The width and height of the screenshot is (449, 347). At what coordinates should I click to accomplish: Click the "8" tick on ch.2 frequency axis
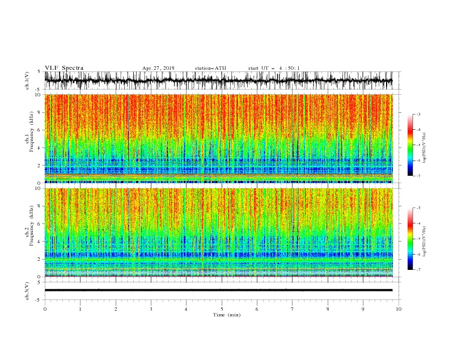[40, 206]
